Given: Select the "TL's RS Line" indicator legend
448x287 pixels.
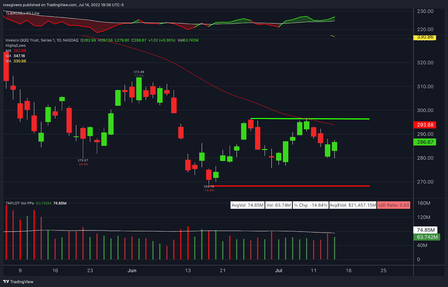Looking at the screenshot, I should click(22, 13).
